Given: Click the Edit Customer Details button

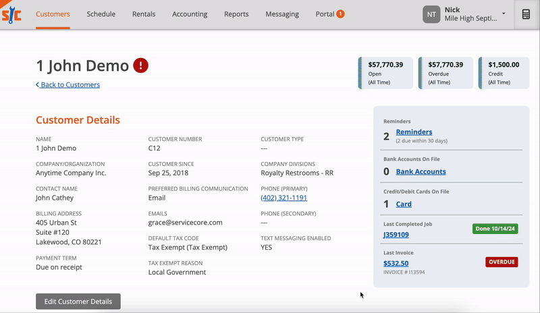Looking at the screenshot, I should 78,302.
